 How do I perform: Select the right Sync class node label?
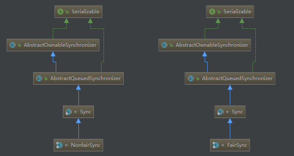[237, 112]
